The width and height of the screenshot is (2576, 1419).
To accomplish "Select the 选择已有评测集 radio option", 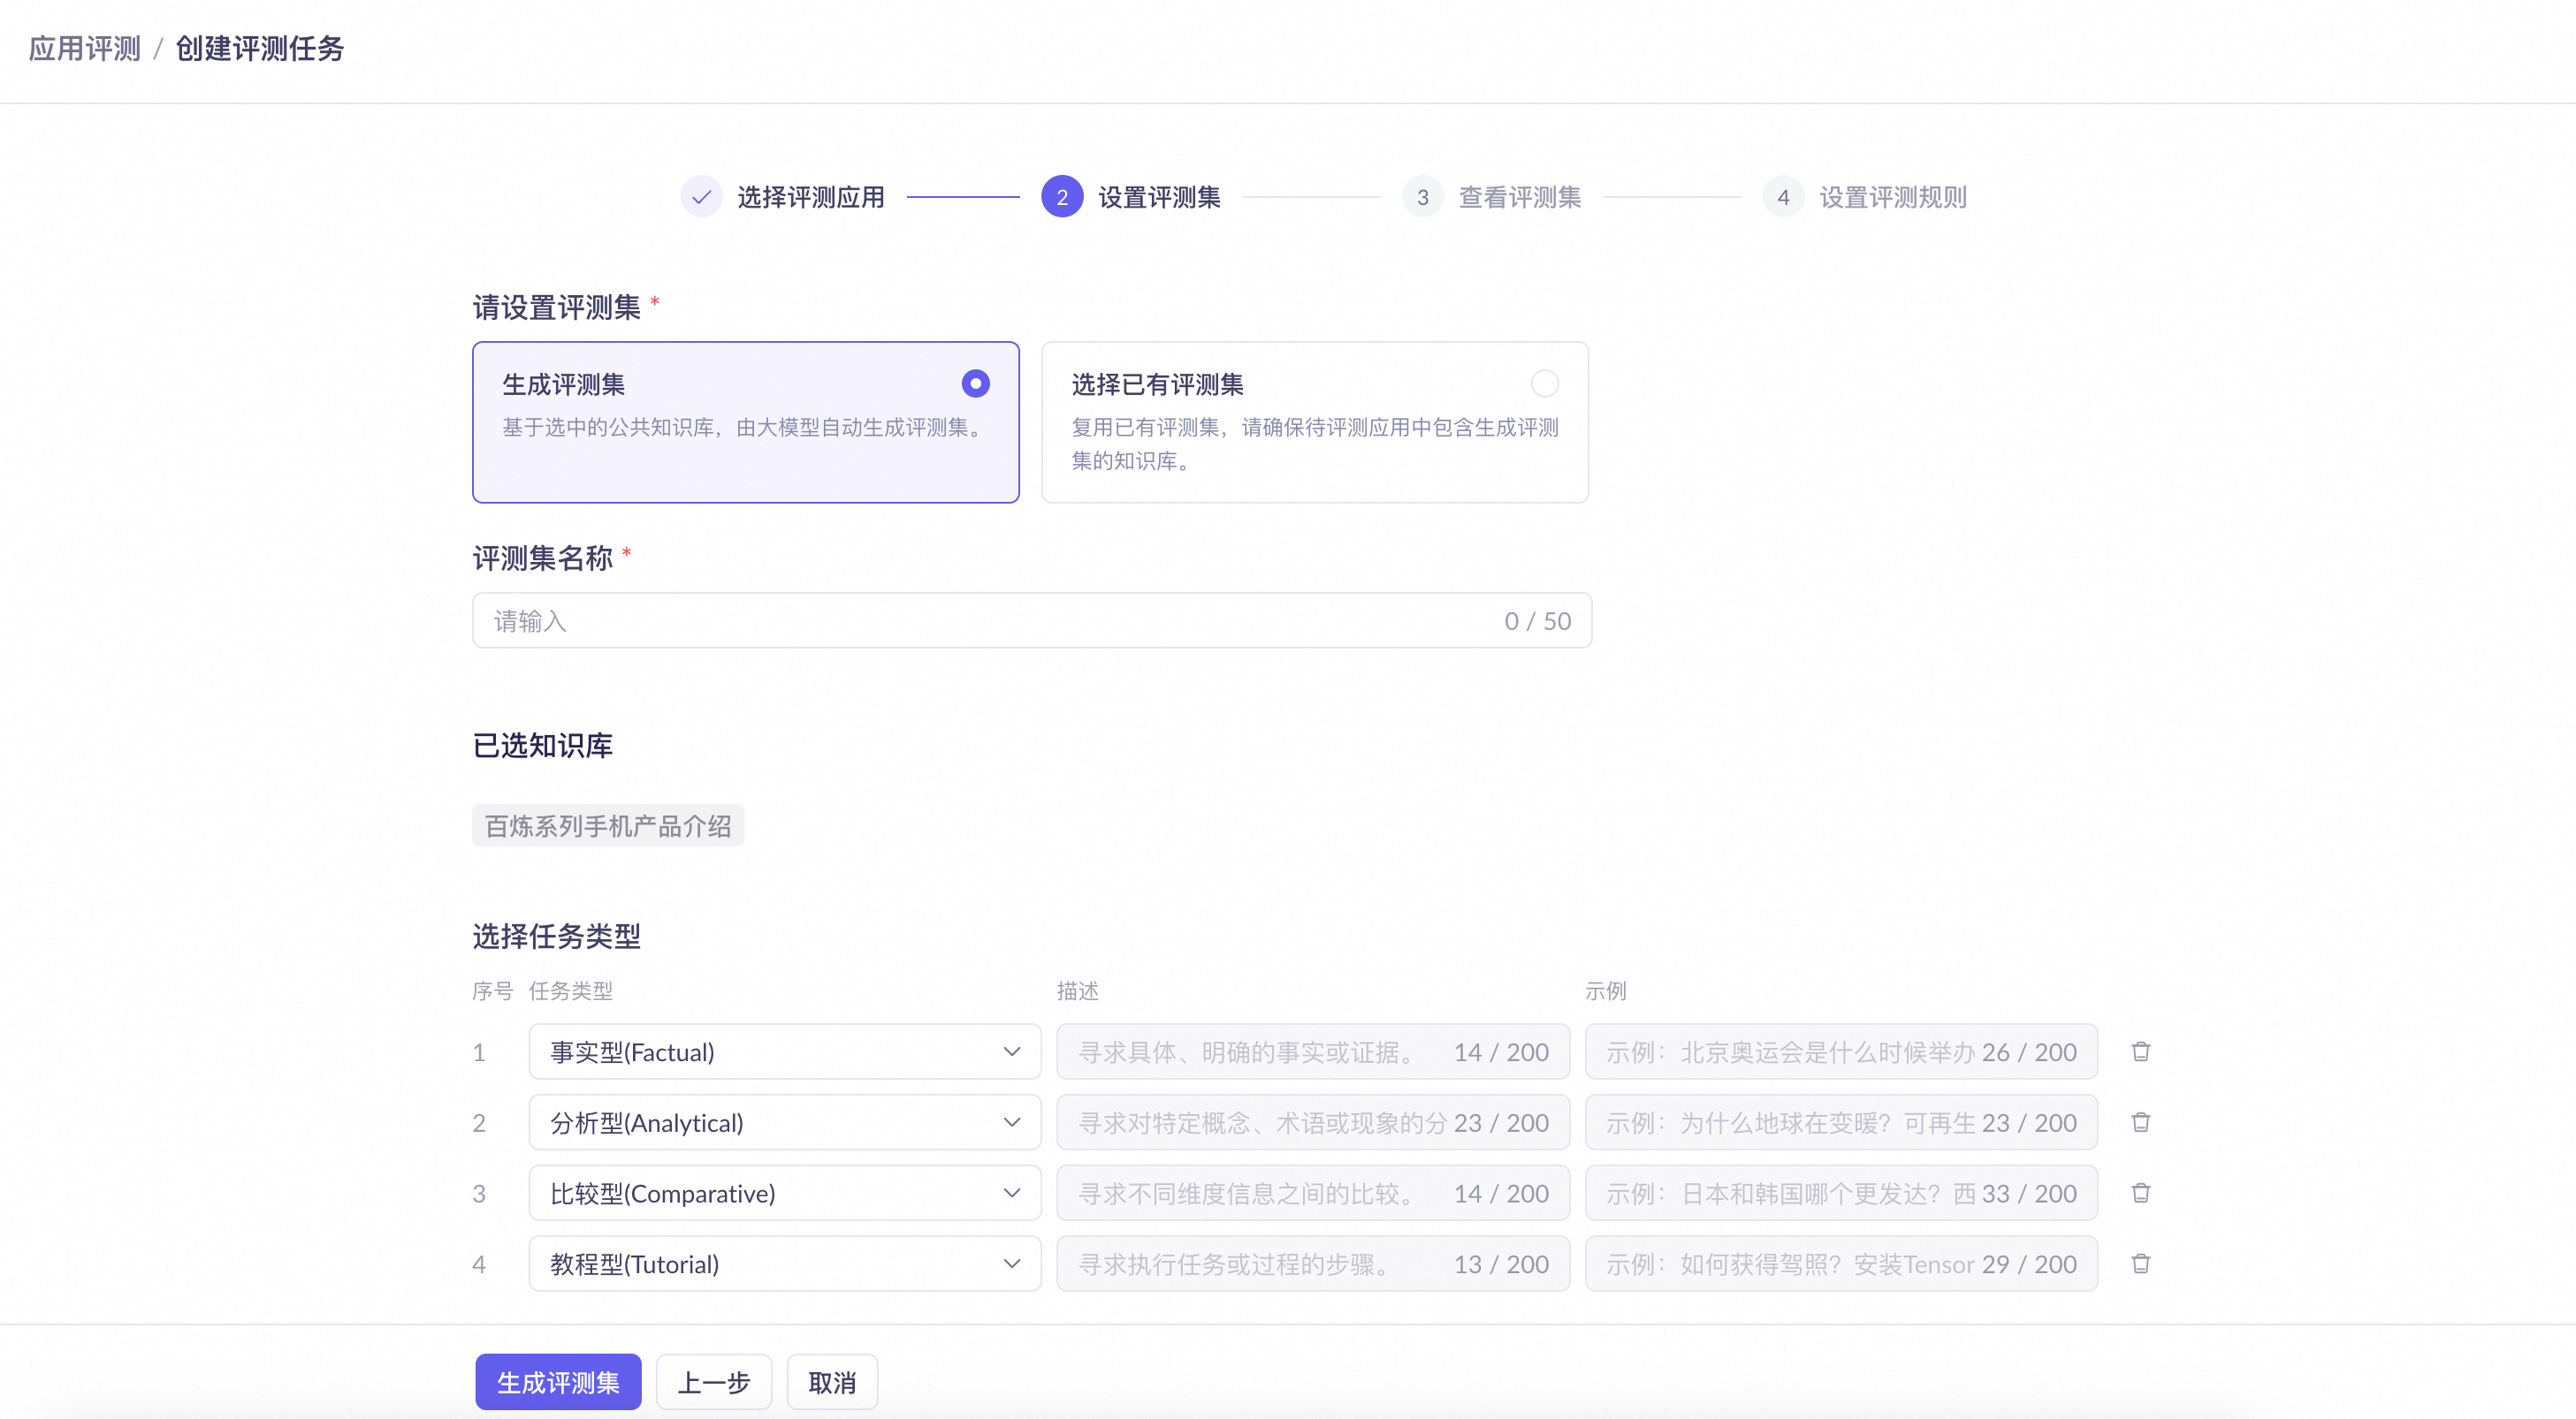I will (x=1544, y=383).
